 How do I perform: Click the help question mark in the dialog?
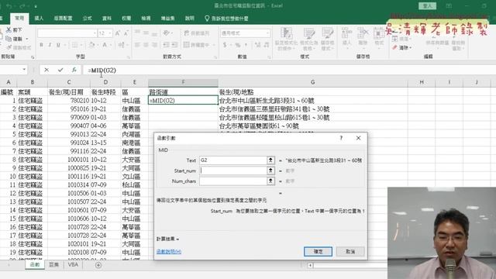coord(341,138)
